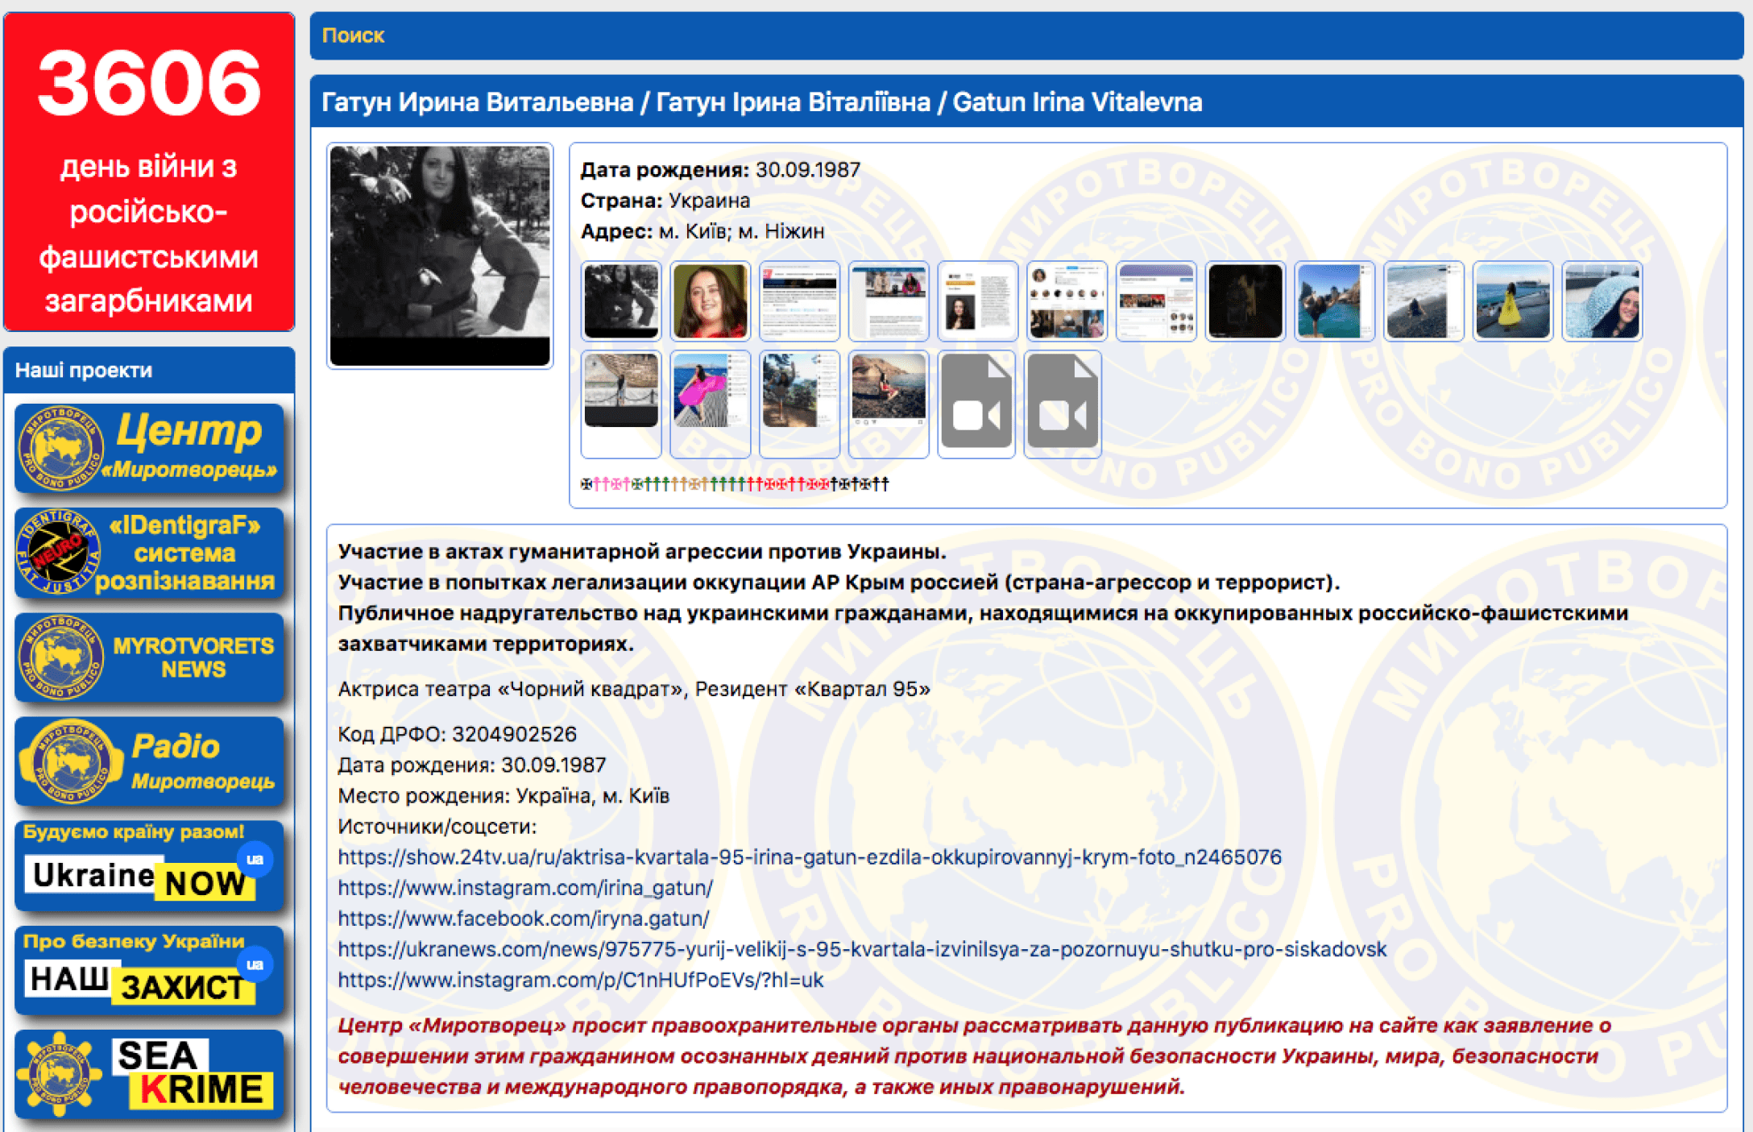Open the Instagram post C1nHUfPoEVs link
Image resolution: width=1753 pixels, height=1132 pixels.
(580, 980)
